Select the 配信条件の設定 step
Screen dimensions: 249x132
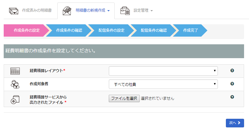[111, 30]
